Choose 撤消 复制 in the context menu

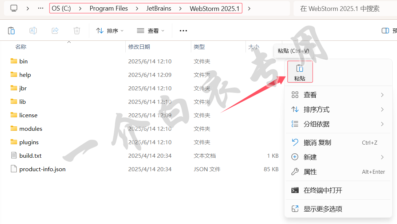point(338,142)
